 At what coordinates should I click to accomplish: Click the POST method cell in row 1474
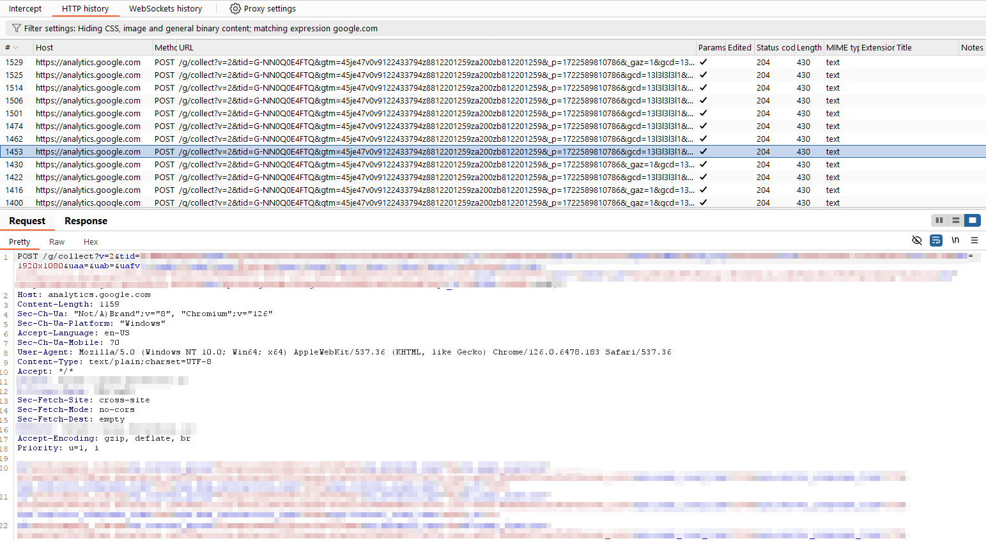(x=164, y=126)
